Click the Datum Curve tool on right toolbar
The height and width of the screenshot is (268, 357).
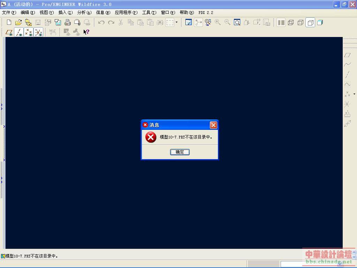click(x=348, y=84)
